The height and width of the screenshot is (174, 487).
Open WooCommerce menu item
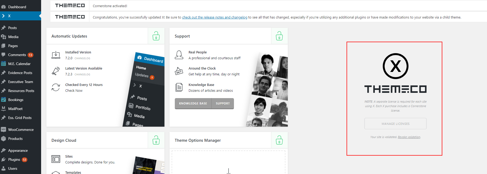20,130
